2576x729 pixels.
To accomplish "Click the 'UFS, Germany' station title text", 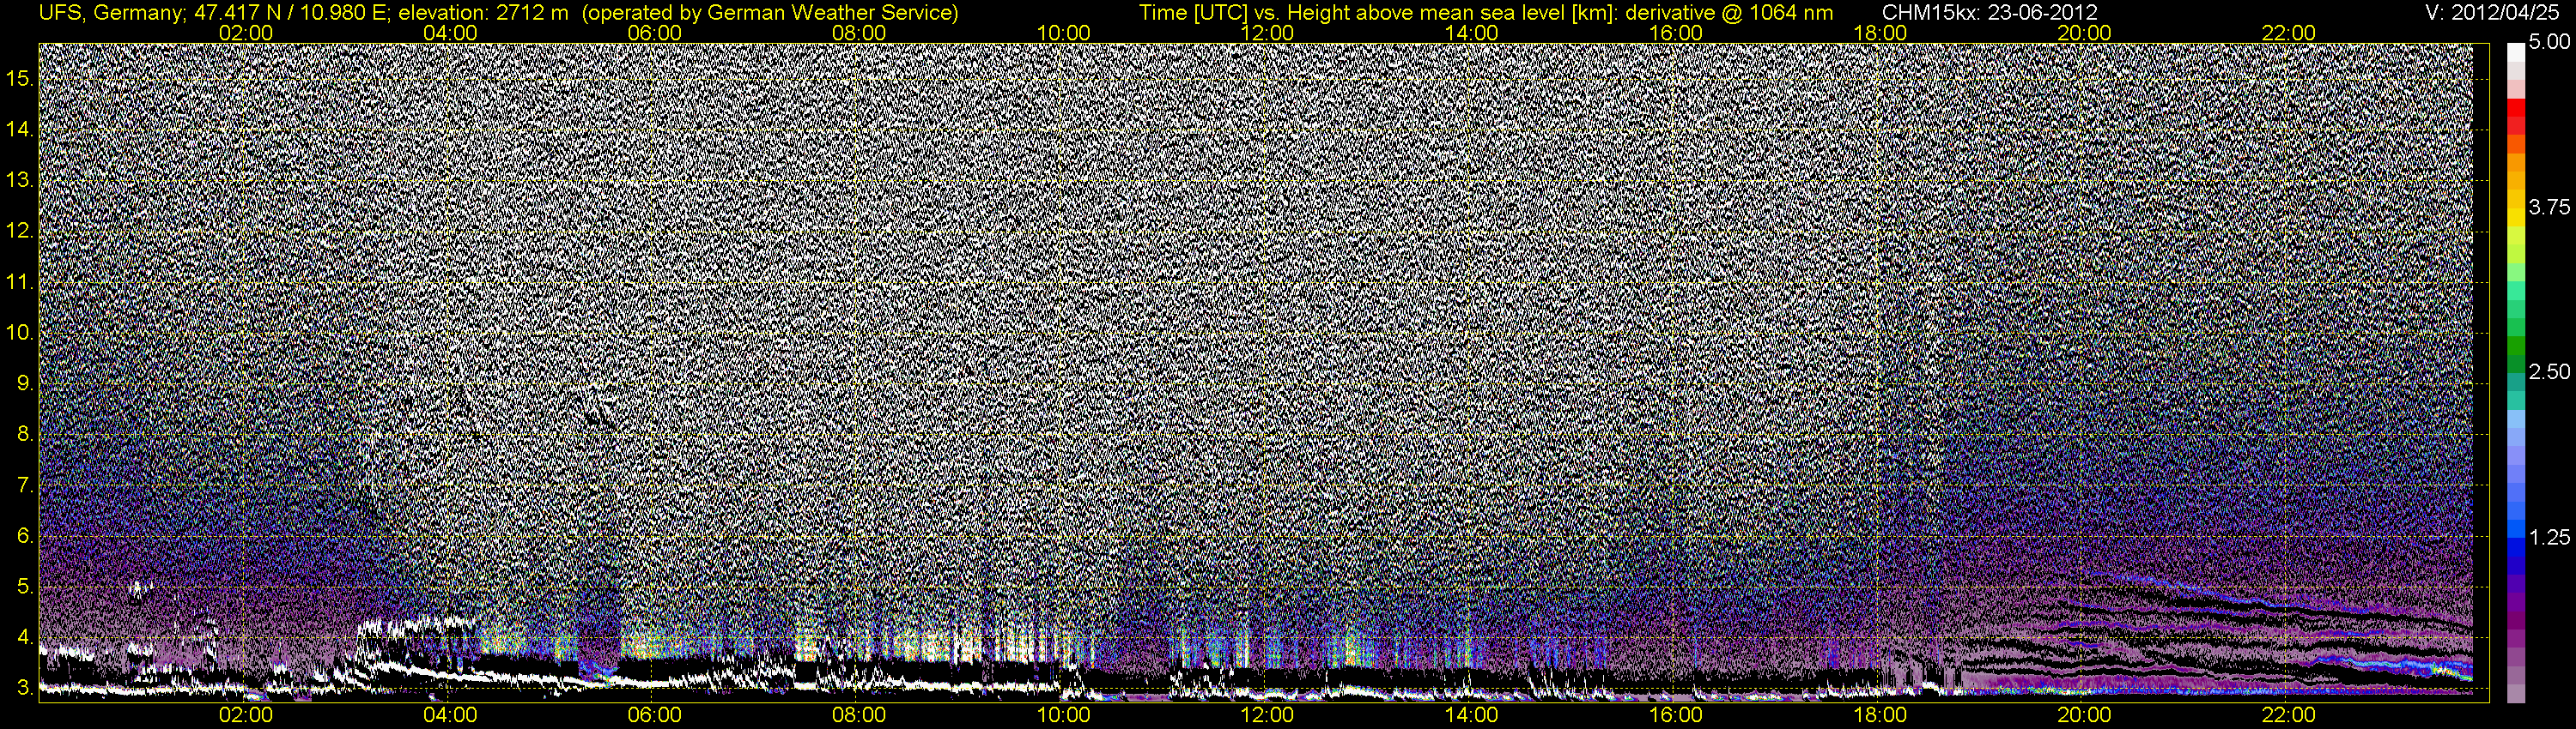I will tap(110, 12).
